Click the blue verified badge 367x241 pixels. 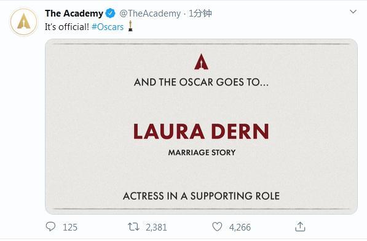coord(110,13)
